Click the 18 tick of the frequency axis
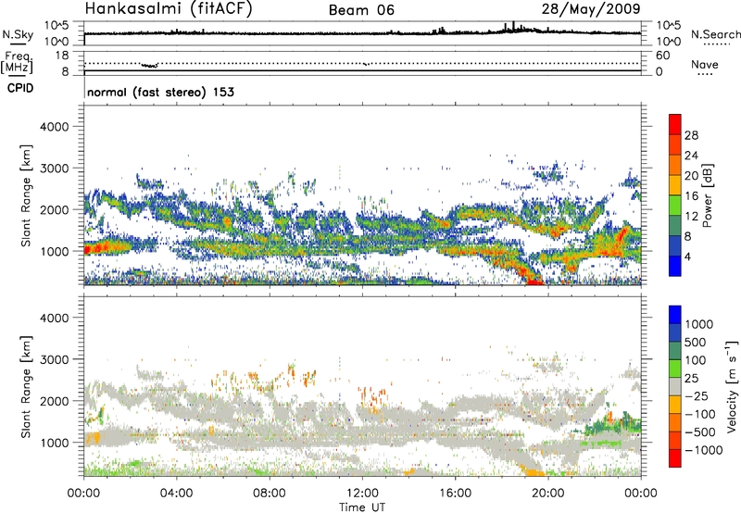741x513 pixels. click(x=62, y=56)
